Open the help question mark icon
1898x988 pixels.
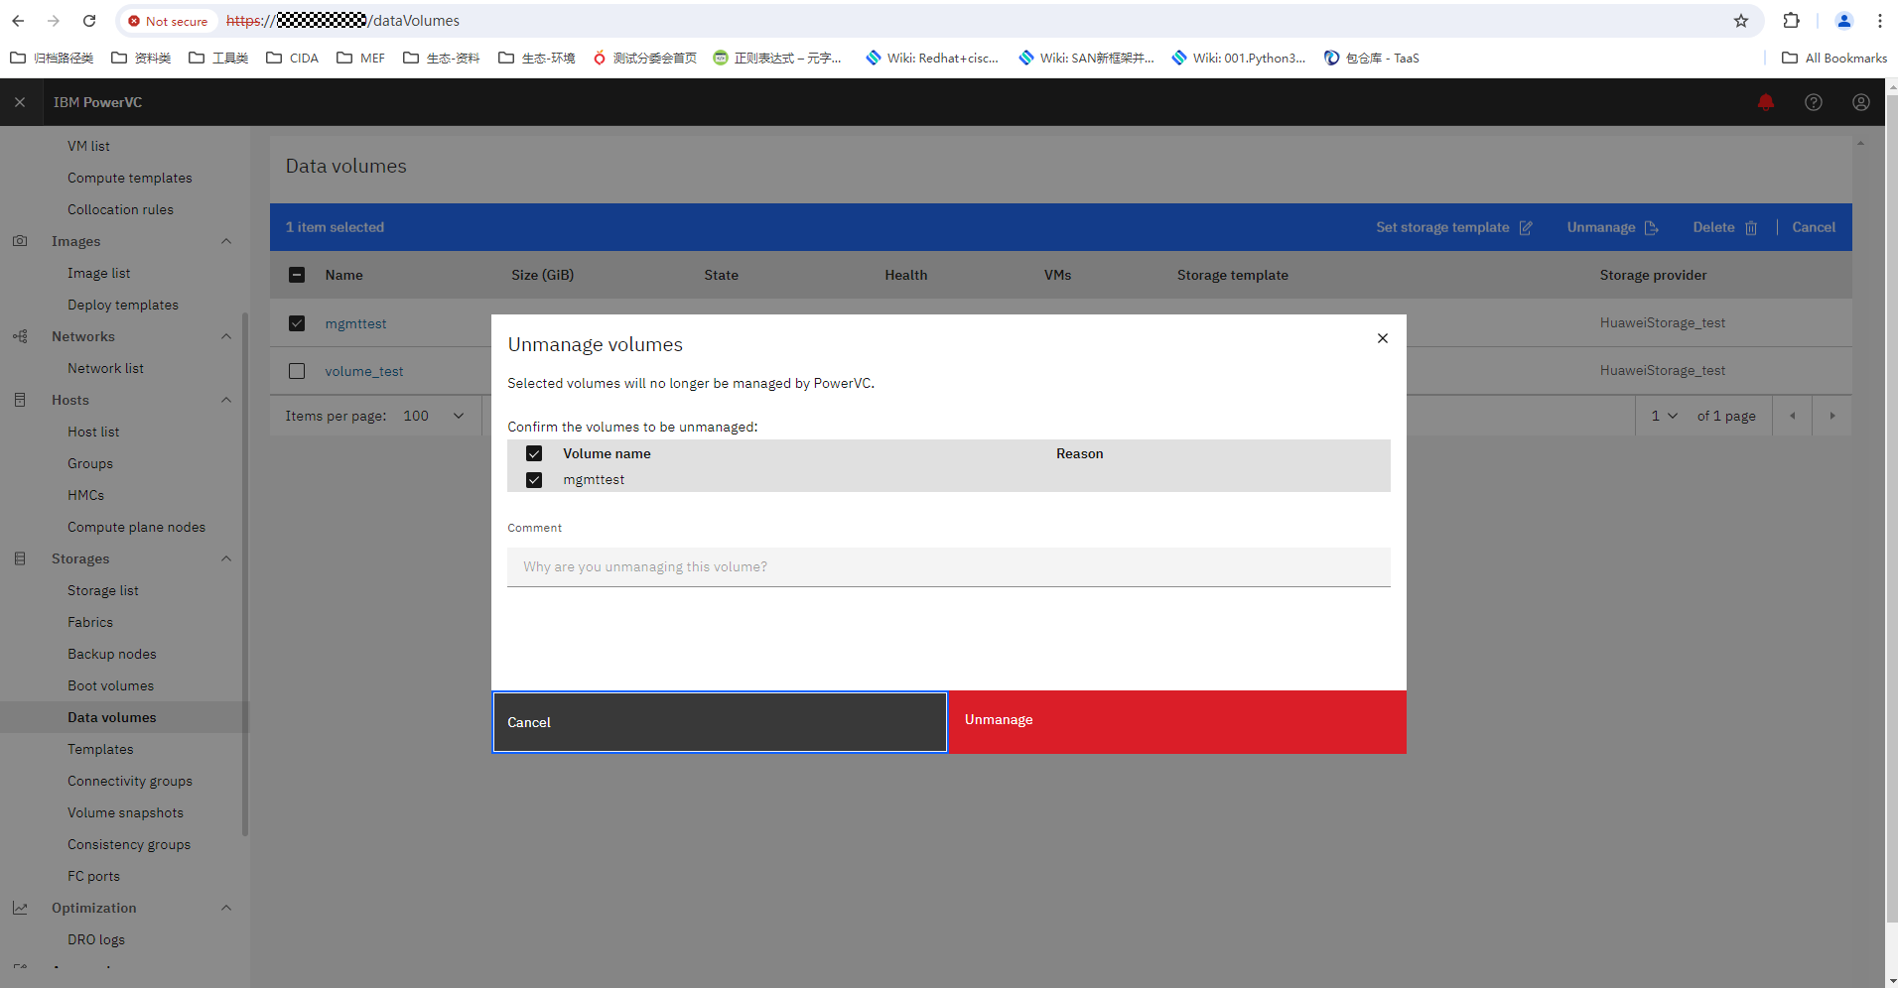pyautogui.click(x=1813, y=102)
